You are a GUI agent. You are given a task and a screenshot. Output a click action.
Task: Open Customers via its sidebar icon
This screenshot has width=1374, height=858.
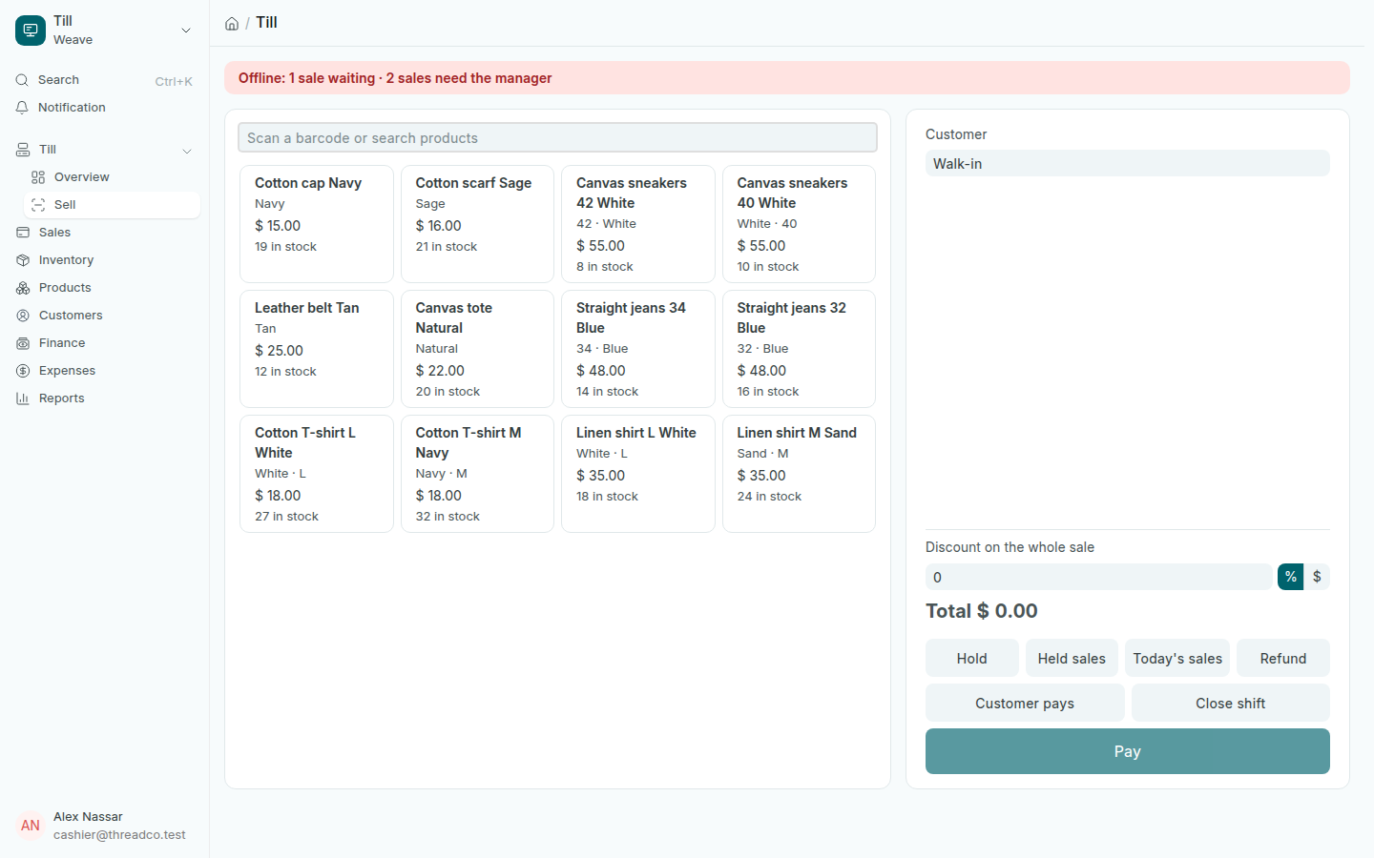coord(23,316)
